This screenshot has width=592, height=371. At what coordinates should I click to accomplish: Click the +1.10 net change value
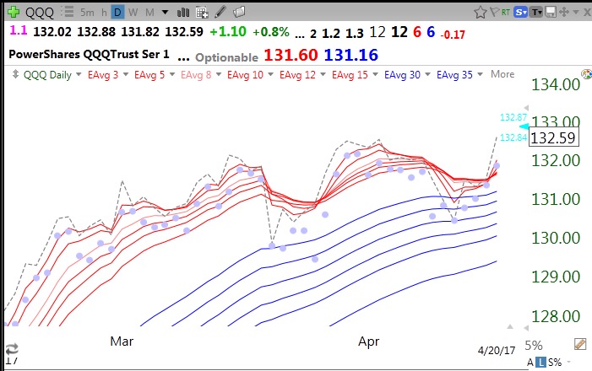228,32
